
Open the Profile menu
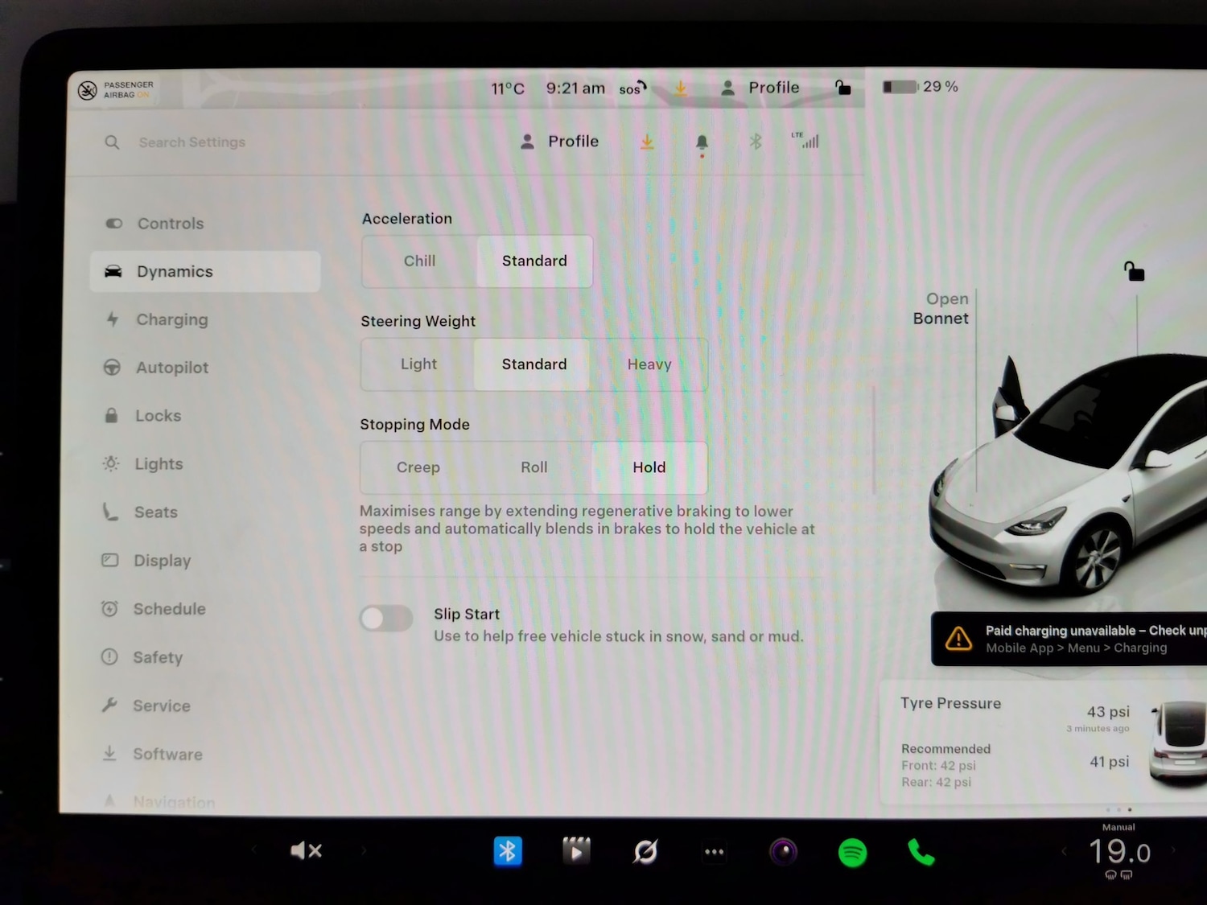[x=558, y=141]
